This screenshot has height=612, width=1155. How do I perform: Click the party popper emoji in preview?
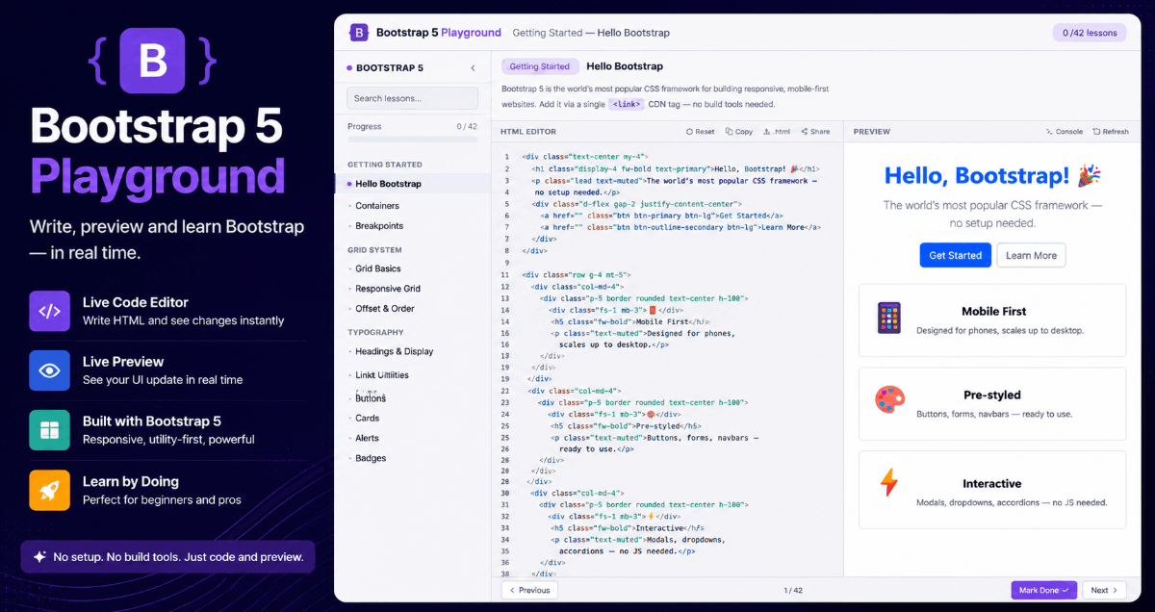(1090, 175)
